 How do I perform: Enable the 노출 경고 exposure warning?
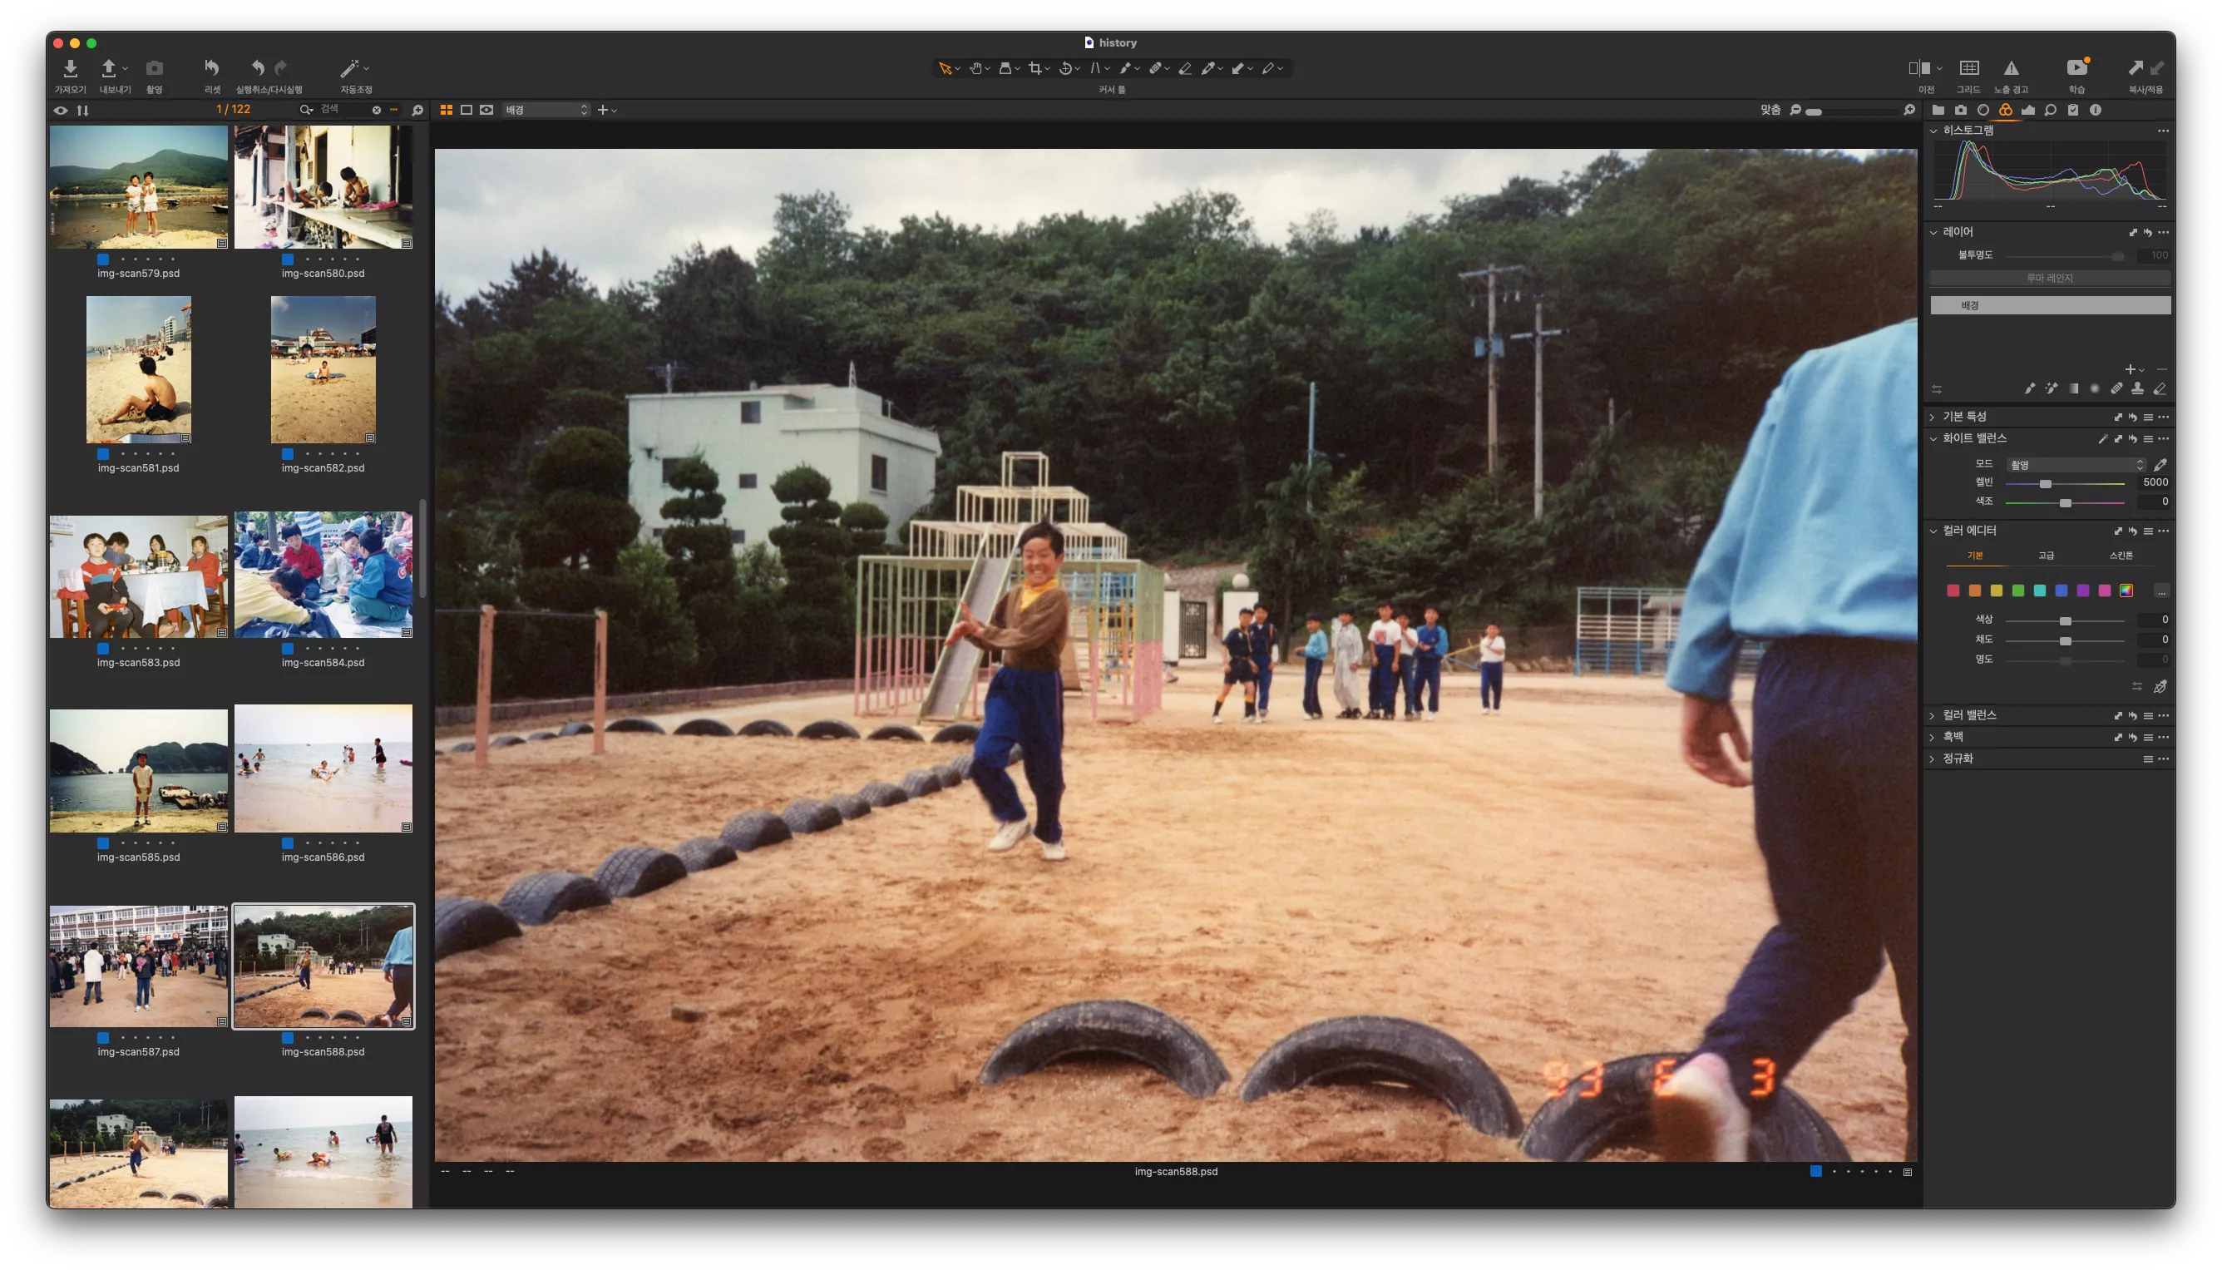click(2012, 68)
